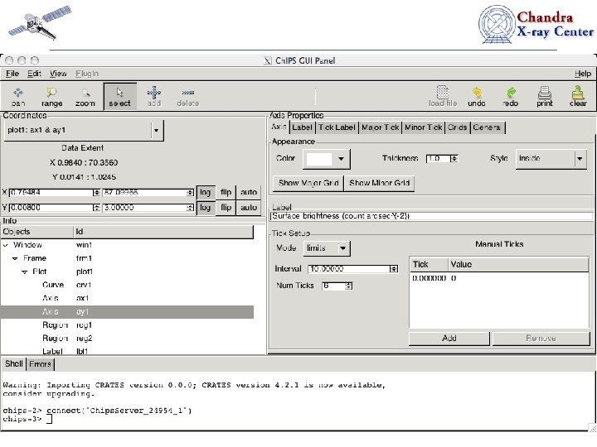597x447 pixels.
Task: Choose the zoom tool
Action: pyautogui.click(x=85, y=97)
